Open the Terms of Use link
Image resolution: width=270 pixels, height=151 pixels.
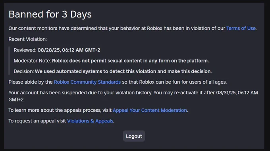click(241, 29)
